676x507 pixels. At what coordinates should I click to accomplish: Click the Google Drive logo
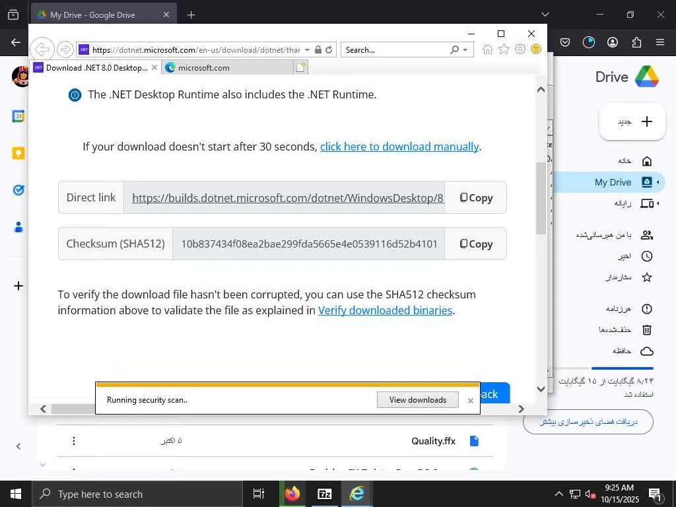click(x=647, y=77)
